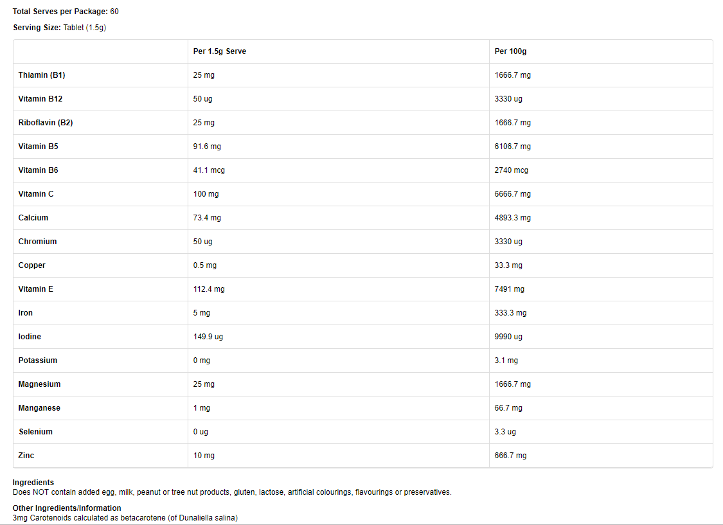Click the Riboflavin (B2) nutrient name
This screenshot has width=723, height=525.
pos(46,123)
